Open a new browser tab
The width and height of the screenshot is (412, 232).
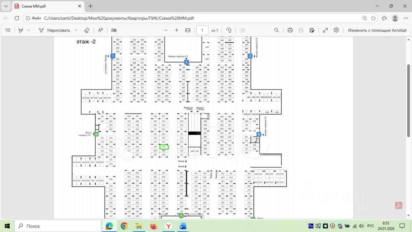click(x=90, y=6)
